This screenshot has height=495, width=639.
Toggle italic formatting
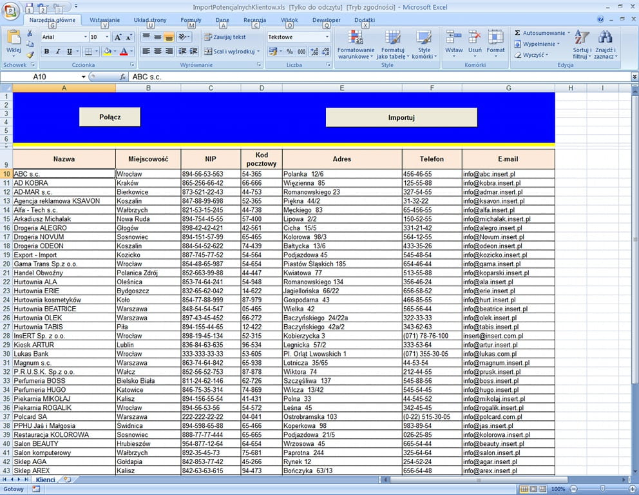coord(57,52)
